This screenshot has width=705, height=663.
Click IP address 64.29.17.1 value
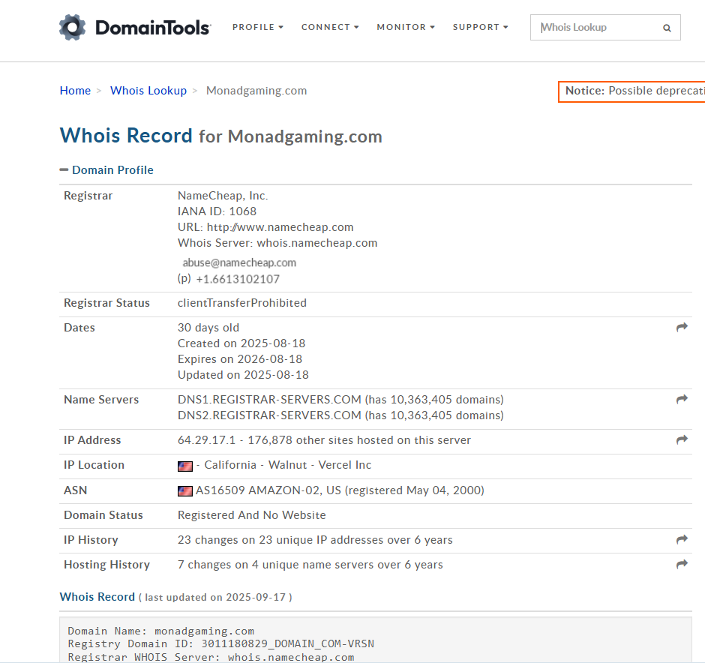pos(206,440)
